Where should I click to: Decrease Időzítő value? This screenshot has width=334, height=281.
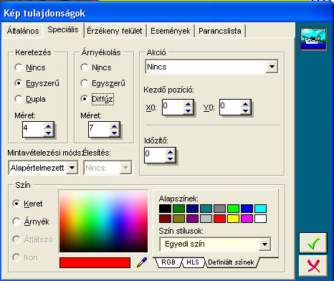[x=171, y=158]
